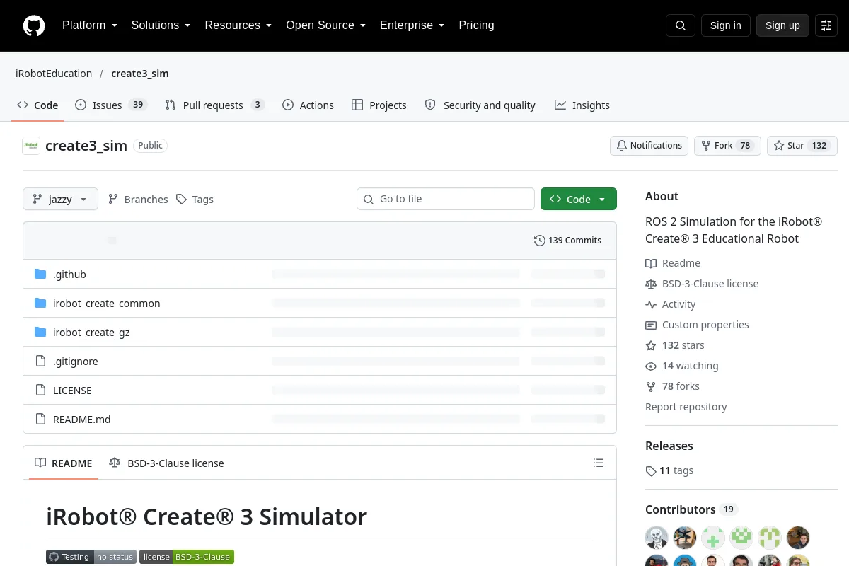View the 11 tags under Releases
The width and height of the screenshot is (849, 566).
click(x=669, y=470)
